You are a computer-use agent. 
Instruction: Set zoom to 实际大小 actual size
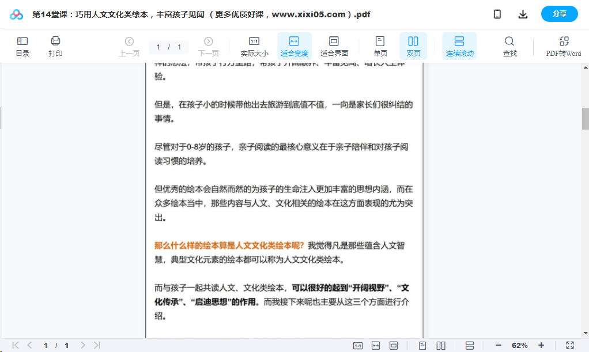point(254,46)
